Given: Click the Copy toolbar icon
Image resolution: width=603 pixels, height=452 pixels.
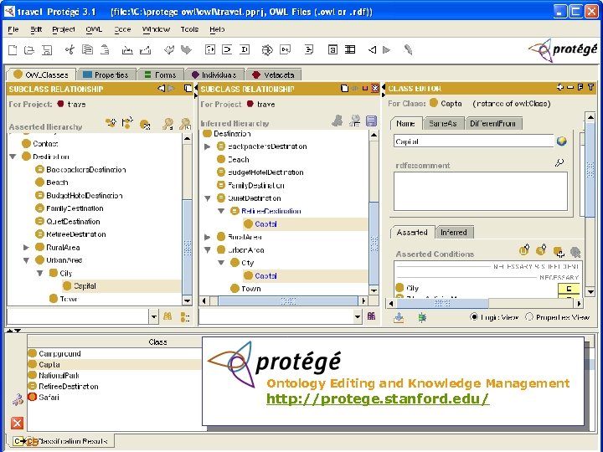Looking at the screenshot, I should pos(88,49).
